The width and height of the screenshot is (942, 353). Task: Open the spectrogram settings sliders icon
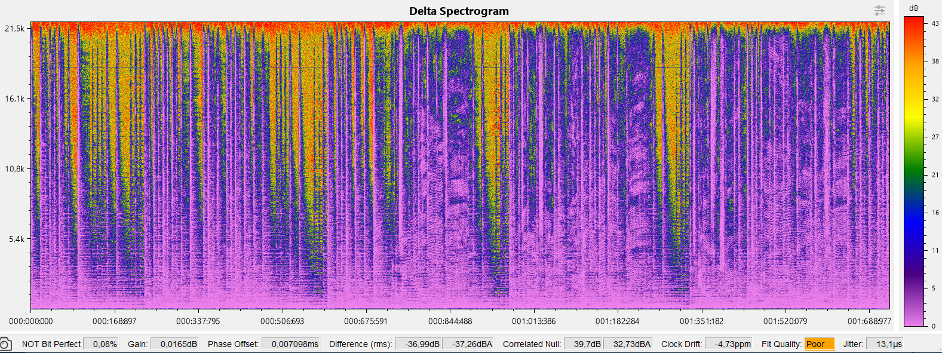879,10
